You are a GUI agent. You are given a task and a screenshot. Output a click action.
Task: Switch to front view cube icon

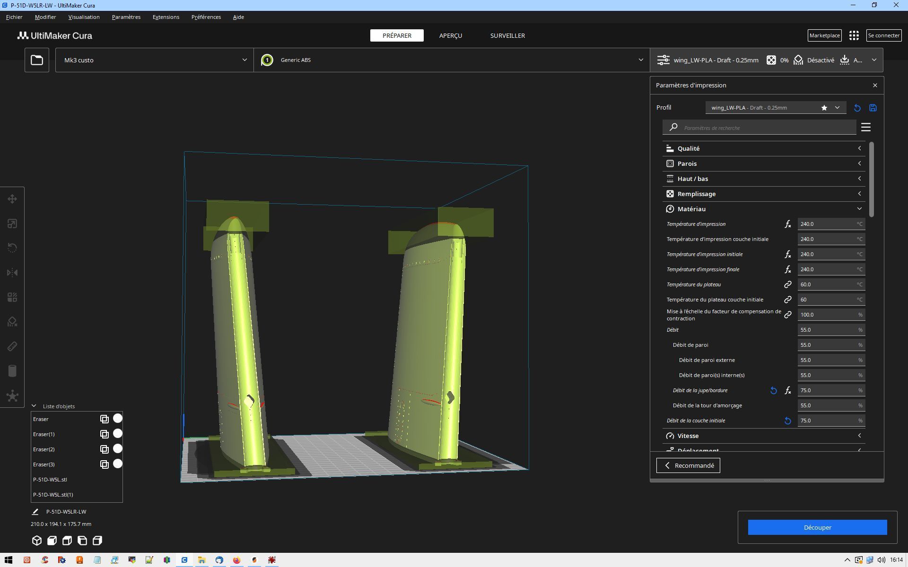[x=52, y=541]
